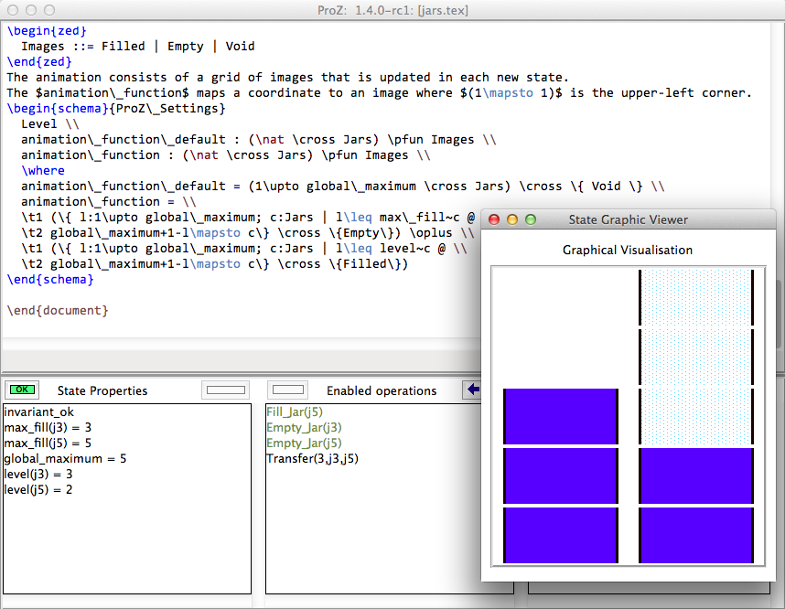Click the topmost dotted empty cell of right jar
Image resolution: width=785 pixels, height=609 pixels.
tap(695, 297)
